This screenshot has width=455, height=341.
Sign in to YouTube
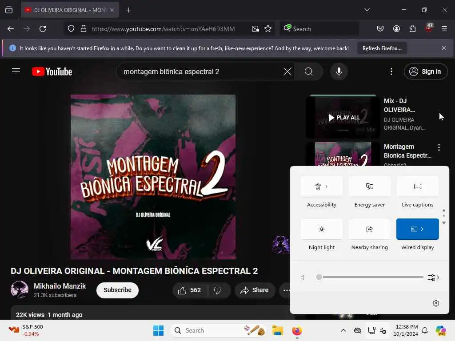[426, 71]
